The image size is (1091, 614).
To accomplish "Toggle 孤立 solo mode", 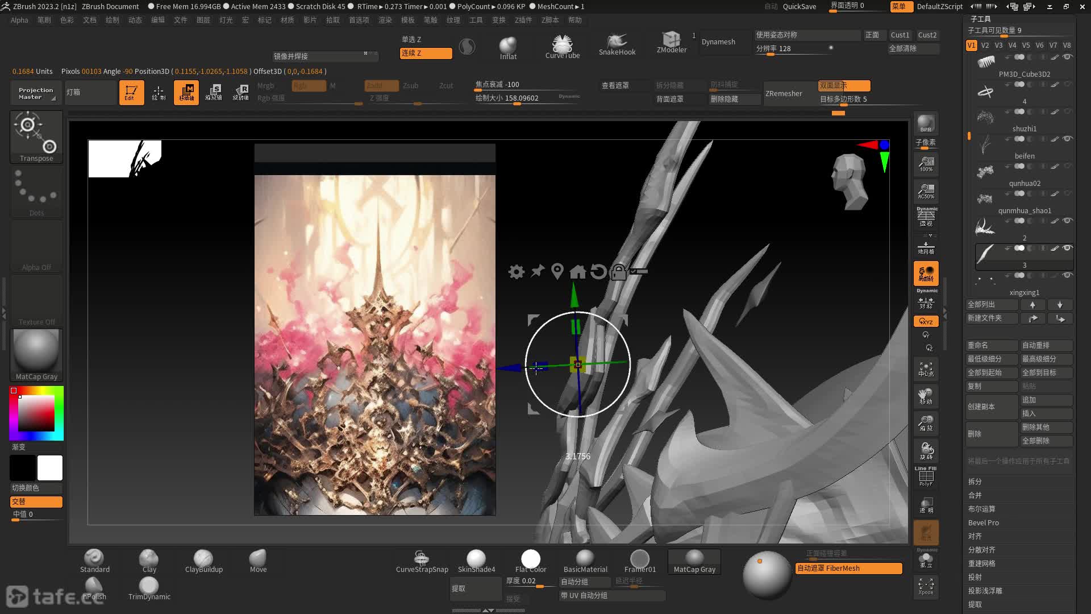I will point(926,559).
